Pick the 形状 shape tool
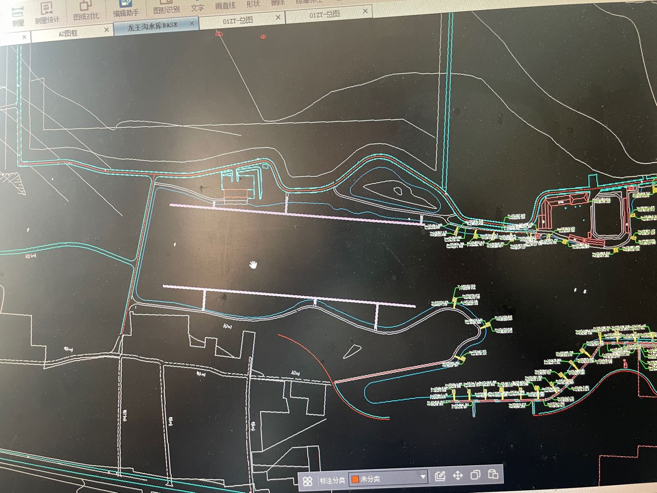This screenshot has height=493, width=657. click(x=253, y=4)
